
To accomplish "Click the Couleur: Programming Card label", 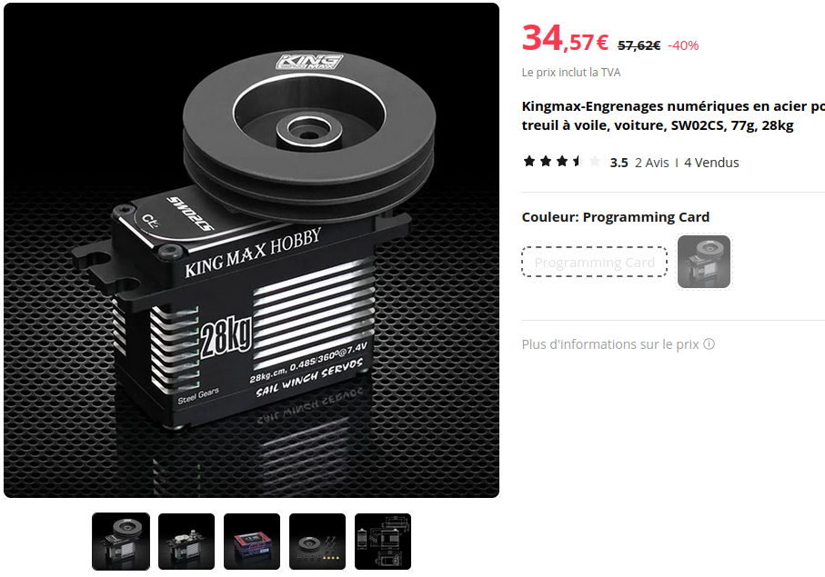I will pos(616,217).
